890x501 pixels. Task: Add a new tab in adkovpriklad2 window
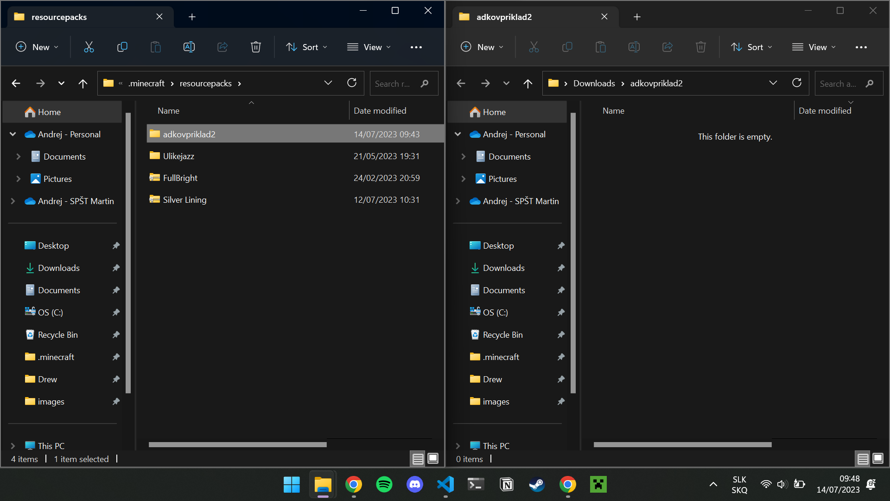pyautogui.click(x=637, y=17)
